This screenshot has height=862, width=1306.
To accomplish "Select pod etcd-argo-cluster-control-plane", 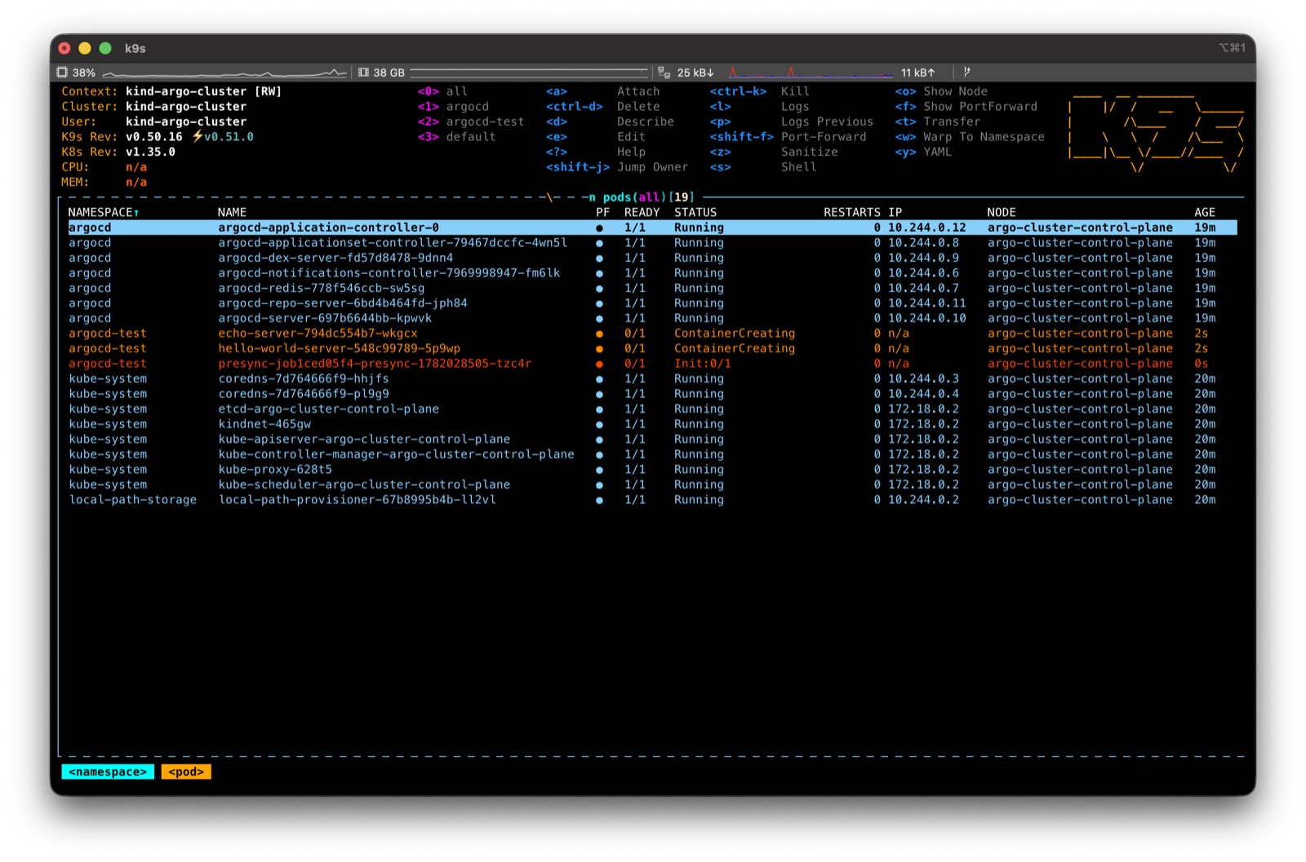I will pos(652,409).
